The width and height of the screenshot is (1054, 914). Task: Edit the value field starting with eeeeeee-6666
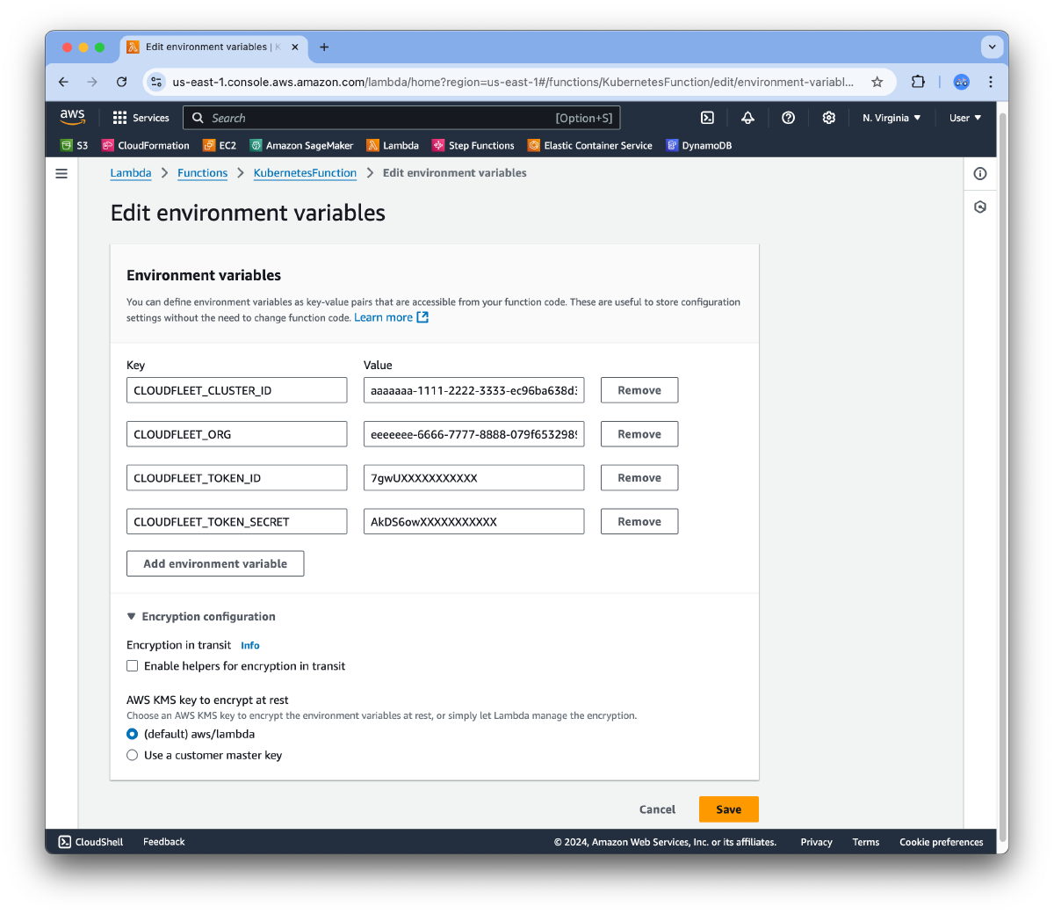click(474, 434)
